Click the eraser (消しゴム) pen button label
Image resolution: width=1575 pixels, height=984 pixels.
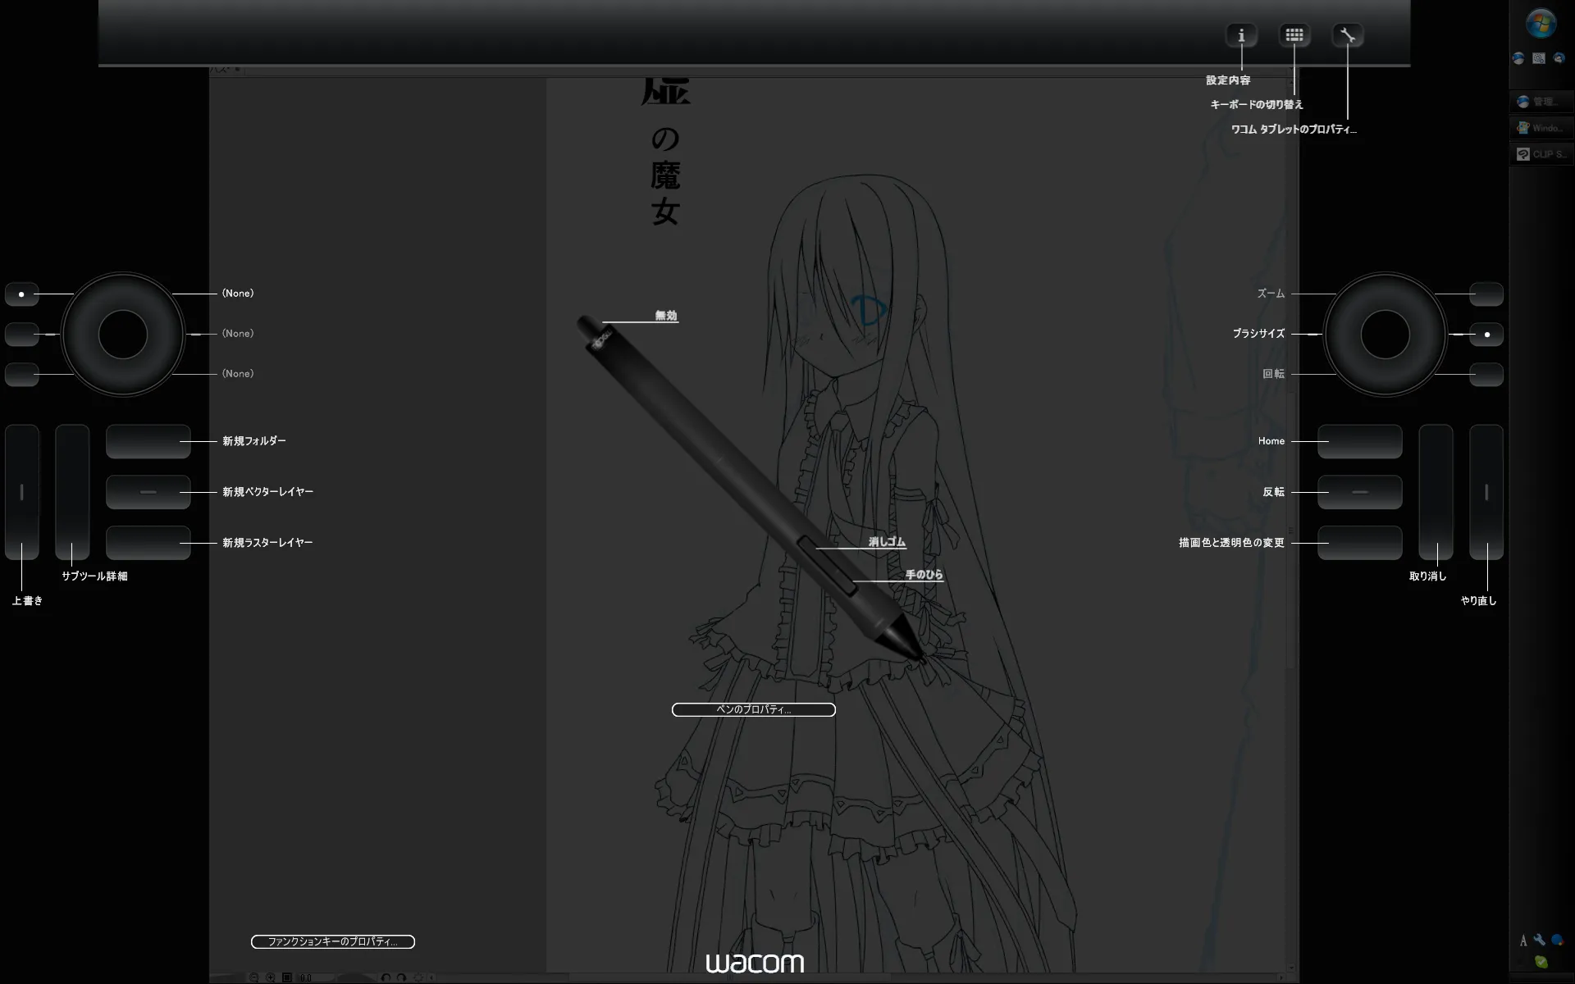(886, 542)
